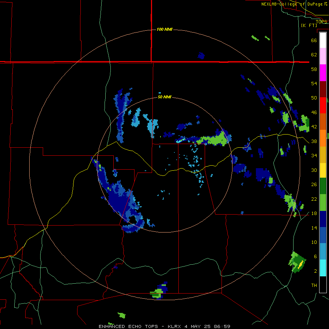Click the 62 legend value label
This screenshot has height=329, width=329.
314,54
